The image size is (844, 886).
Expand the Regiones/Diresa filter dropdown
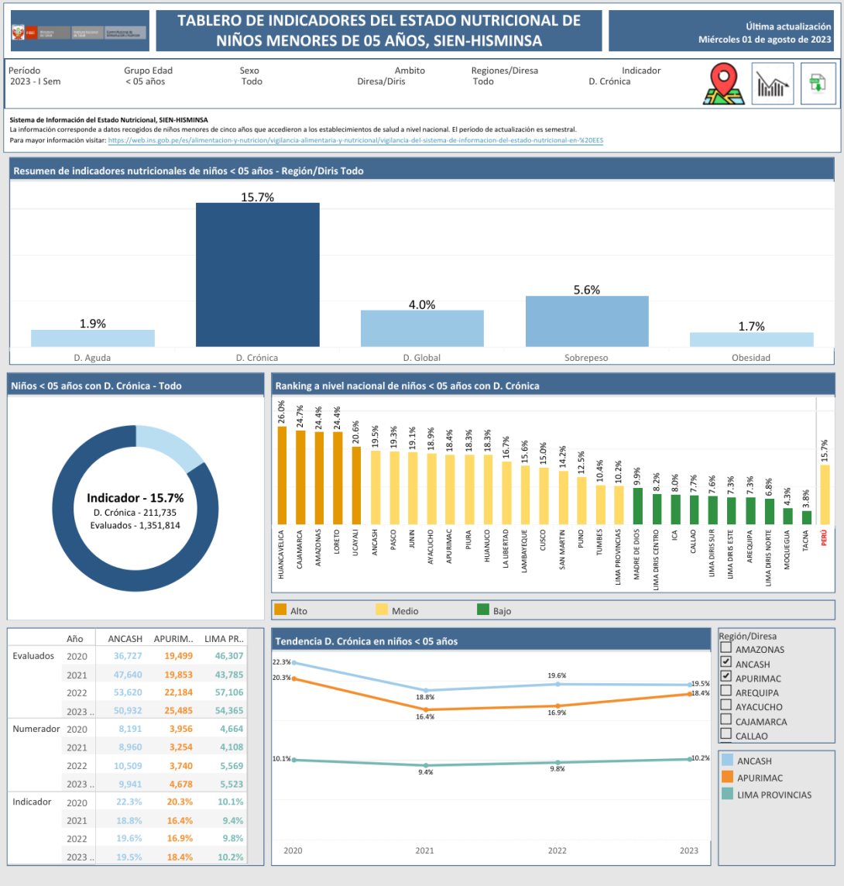(x=483, y=81)
